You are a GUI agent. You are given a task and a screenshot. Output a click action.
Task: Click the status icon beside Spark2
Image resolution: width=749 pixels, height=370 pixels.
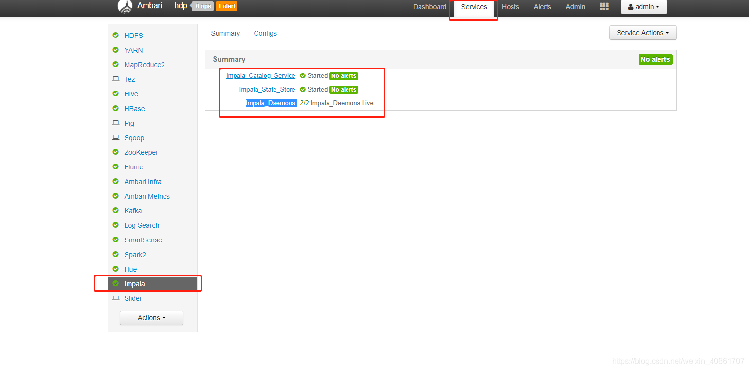(116, 254)
